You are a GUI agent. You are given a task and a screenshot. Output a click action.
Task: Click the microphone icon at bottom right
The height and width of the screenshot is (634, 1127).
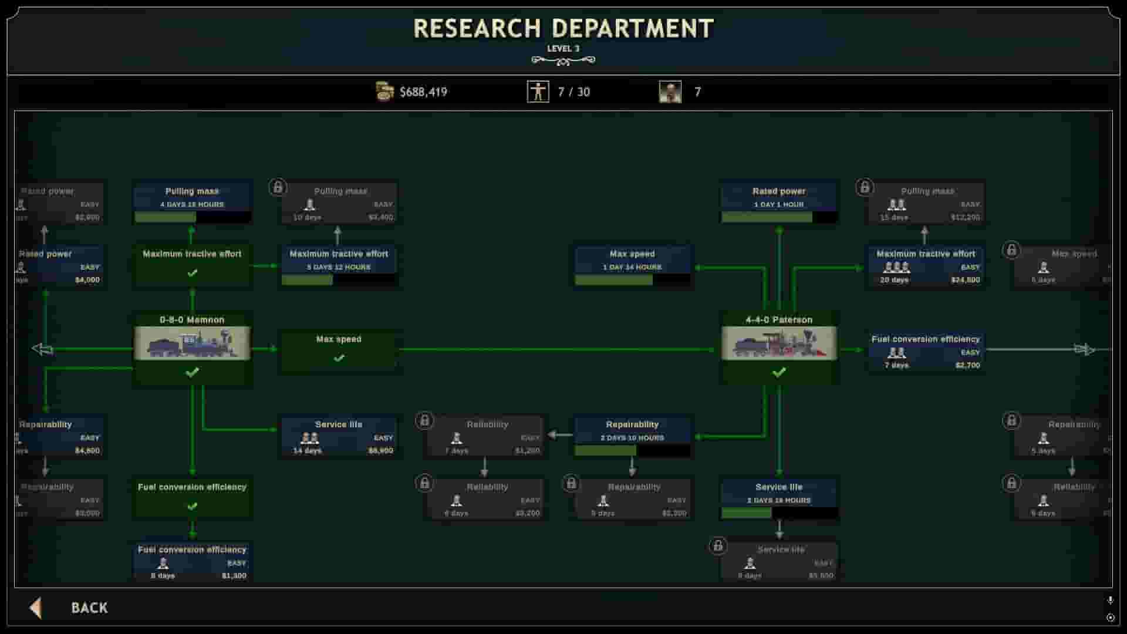(1111, 601)
